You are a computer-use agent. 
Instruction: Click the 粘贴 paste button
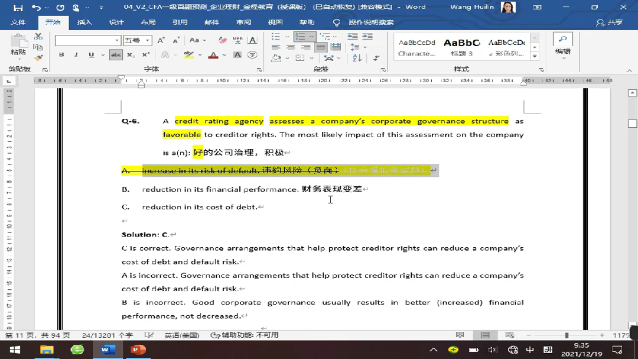point(19,46)
